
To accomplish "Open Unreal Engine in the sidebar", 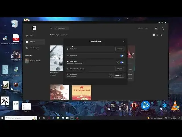I will click(35, 48).
